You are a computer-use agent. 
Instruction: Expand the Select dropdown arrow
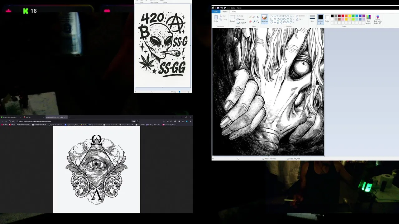coord(232,23)
